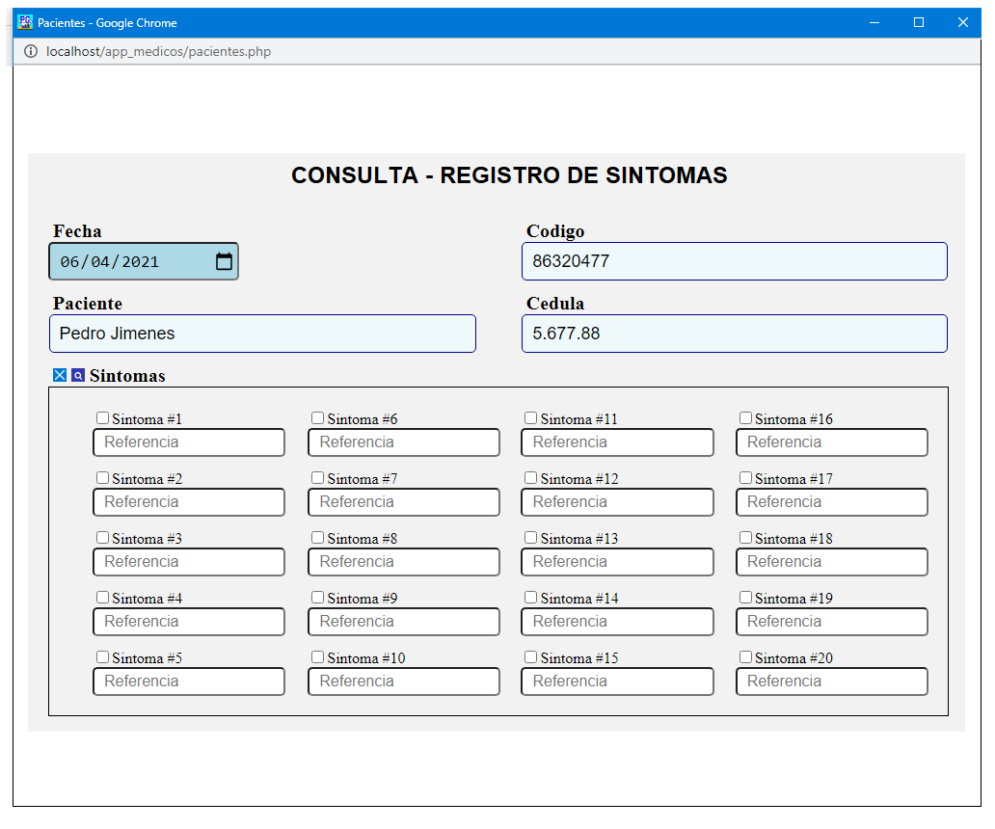Click Referencia field under Sintoma #12
Image resolution: width=995 pixels, height=829 pixels.
(x=617, y=501)
